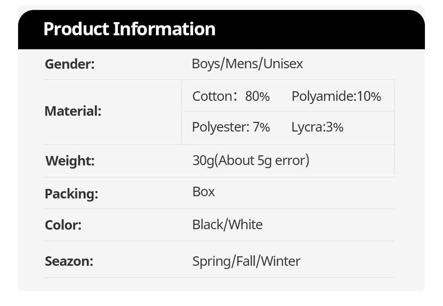
Task: Click the word Polyamide
Action: pos(322,96)
